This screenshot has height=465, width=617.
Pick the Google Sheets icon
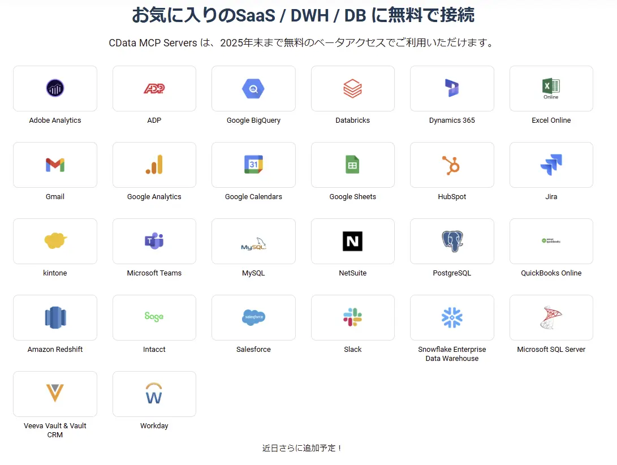pyautogui.click(x=352, y=165)
